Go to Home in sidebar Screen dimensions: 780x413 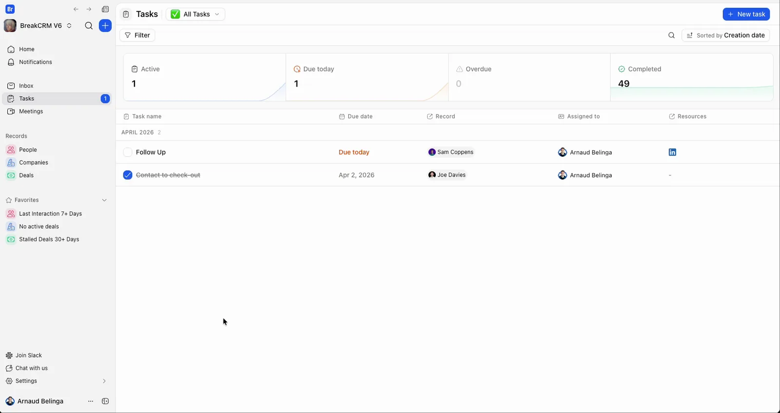coord(57,49)
